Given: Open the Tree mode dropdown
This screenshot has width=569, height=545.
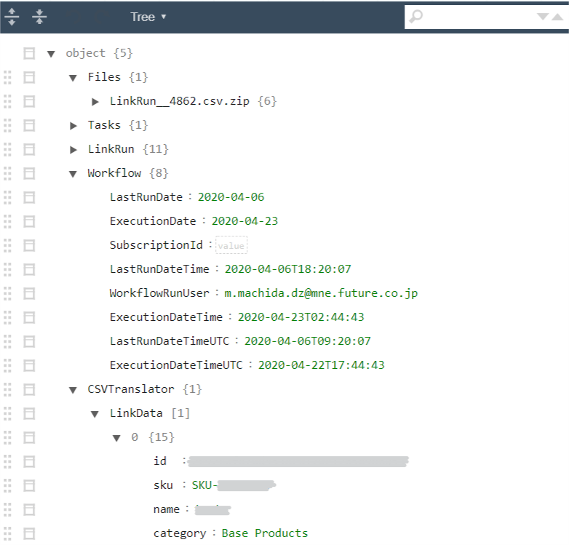Looking at the screenshot, I should (x=148, y=17).
